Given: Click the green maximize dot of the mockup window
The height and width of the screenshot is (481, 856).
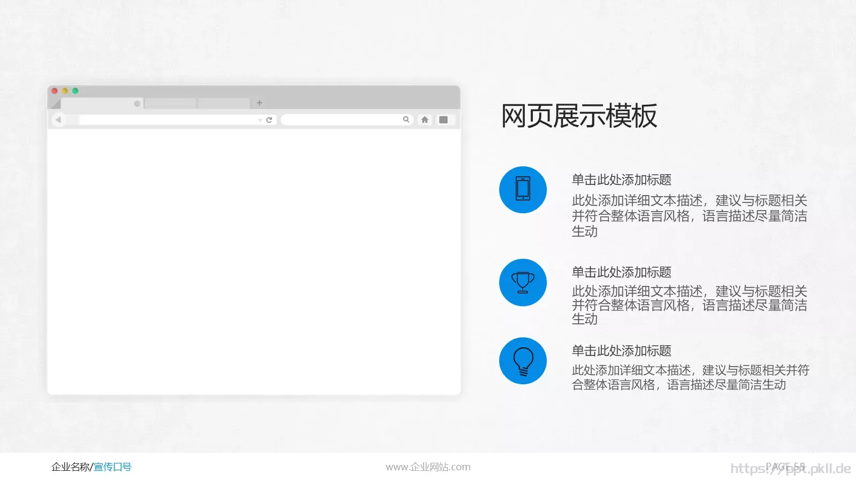Looking at the screenshot, I should [75, 91].
